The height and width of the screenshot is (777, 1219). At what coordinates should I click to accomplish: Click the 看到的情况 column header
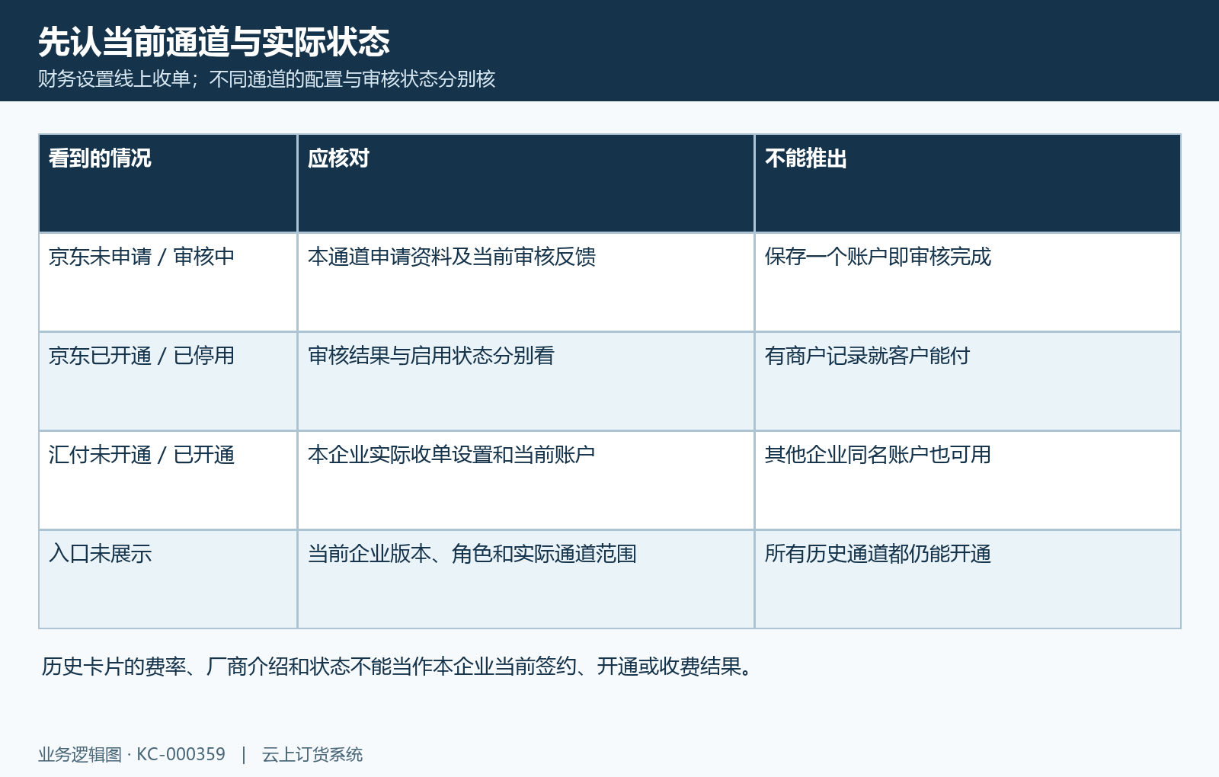pyautogui.click(x=168, y=184)
